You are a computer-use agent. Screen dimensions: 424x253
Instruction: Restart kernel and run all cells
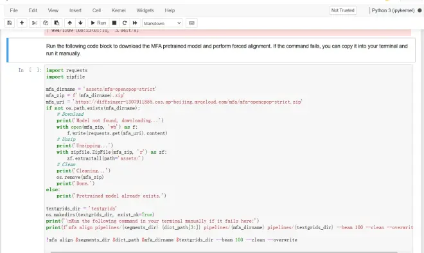[x=135, y=23]
